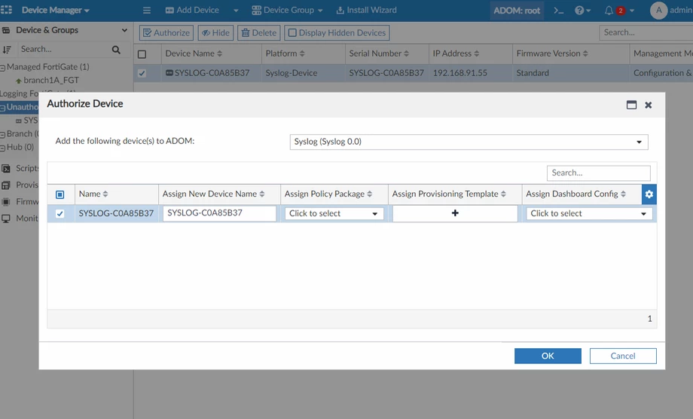Select branch1A_FGT in the device tree
This screenshot has width=693, height=419.
pyautogui.click(x=50, y=80)
